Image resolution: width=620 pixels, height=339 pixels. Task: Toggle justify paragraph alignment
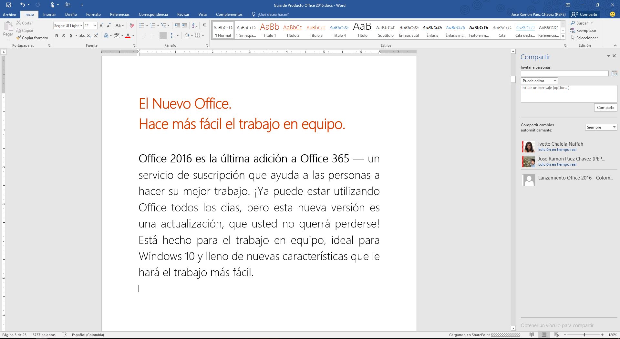pos(163,35)
